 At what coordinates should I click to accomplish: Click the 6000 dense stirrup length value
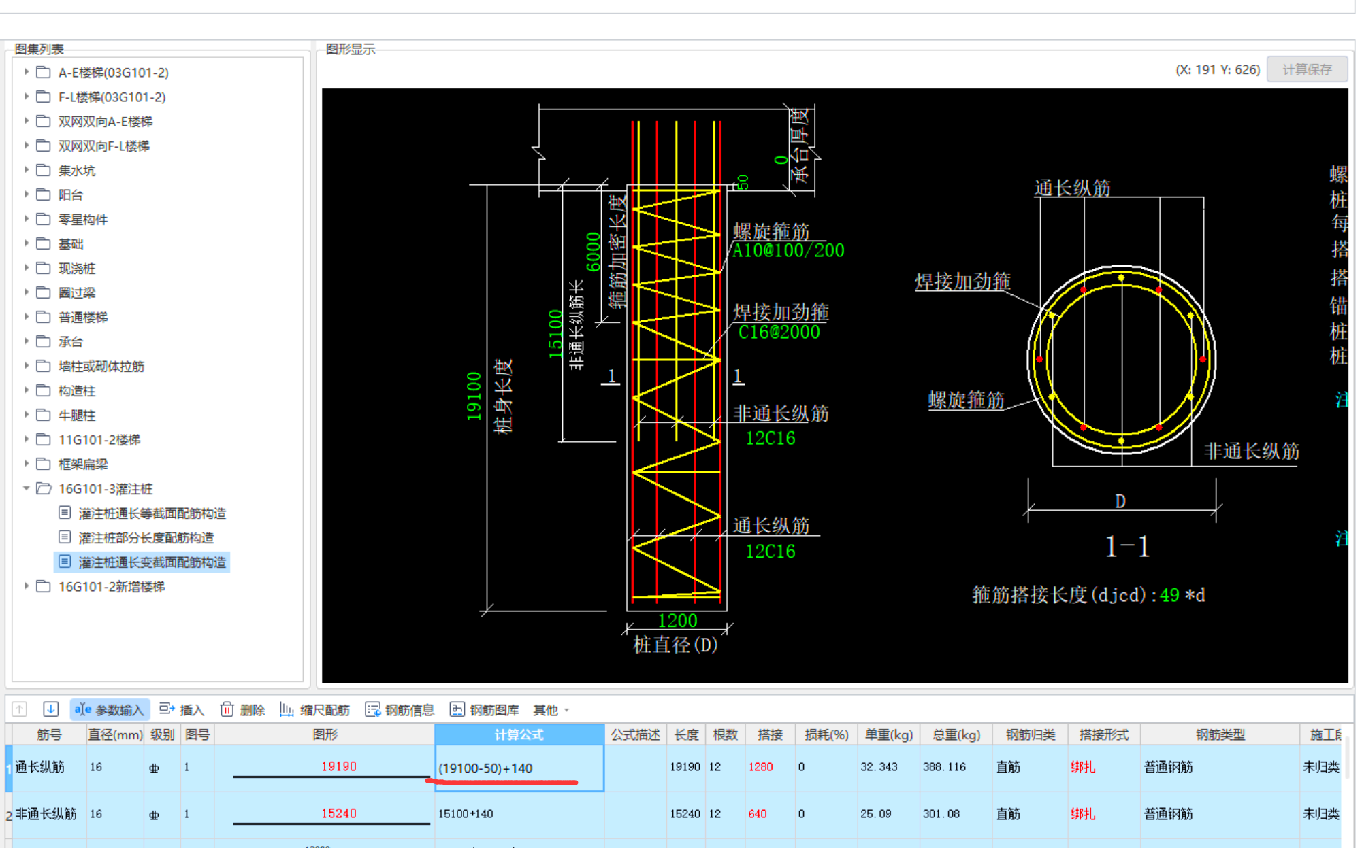(x=594, y=252)
